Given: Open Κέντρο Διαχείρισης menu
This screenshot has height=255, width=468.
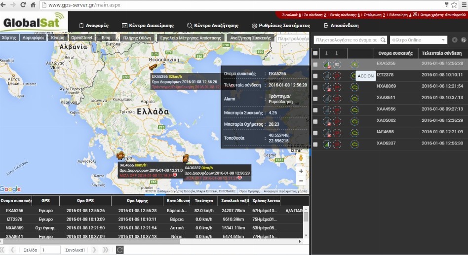Looking at the screenshot, I should pyautogui.click(x=148, y=26).
